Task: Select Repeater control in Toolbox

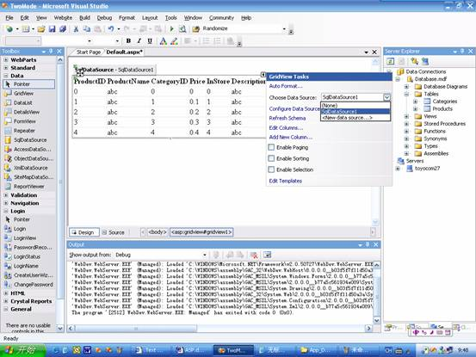Action: 24,131
